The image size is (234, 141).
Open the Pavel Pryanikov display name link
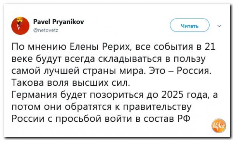pyautogui.click(x=58, y=22)
